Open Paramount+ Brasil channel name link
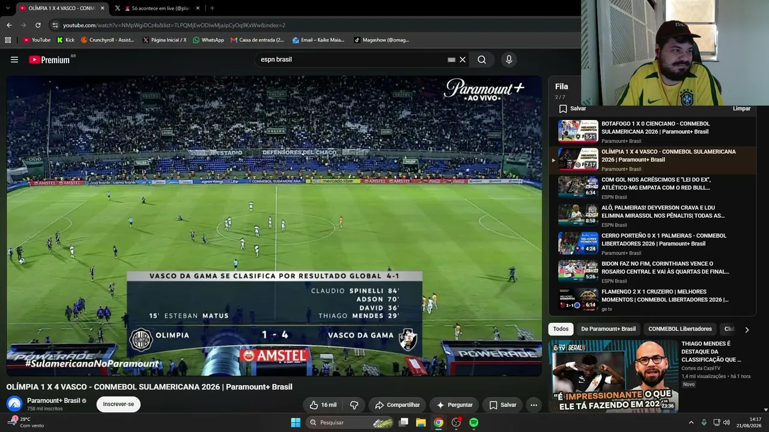This screenshot has height=432, width=769. 53,400
